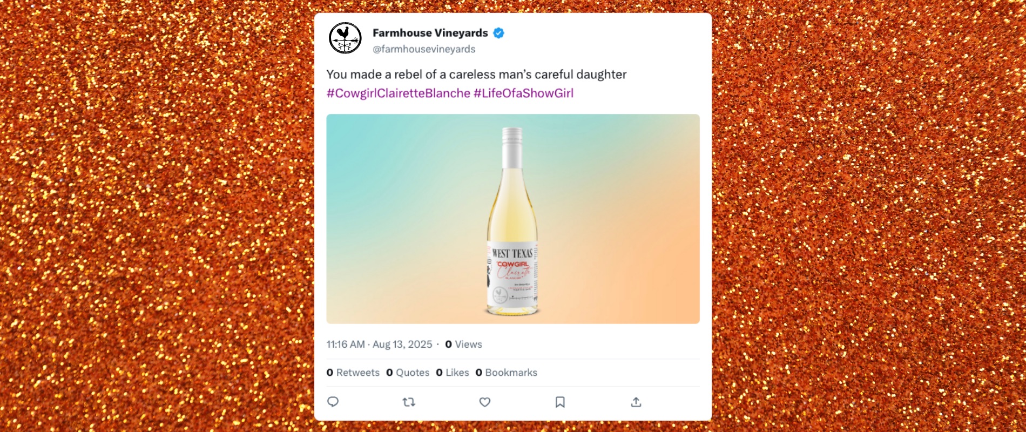This screenshot has height=432, width=1026.
Task: Click the 11:16 AM Aug 13, 2025 timestamp
Action: (x=379, y=345)
